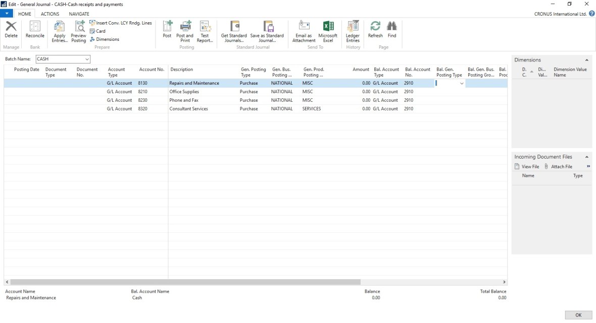Click the horizontal scrollbar of the grid
Screen dimensions: 596x323
(x=185, y=282)
